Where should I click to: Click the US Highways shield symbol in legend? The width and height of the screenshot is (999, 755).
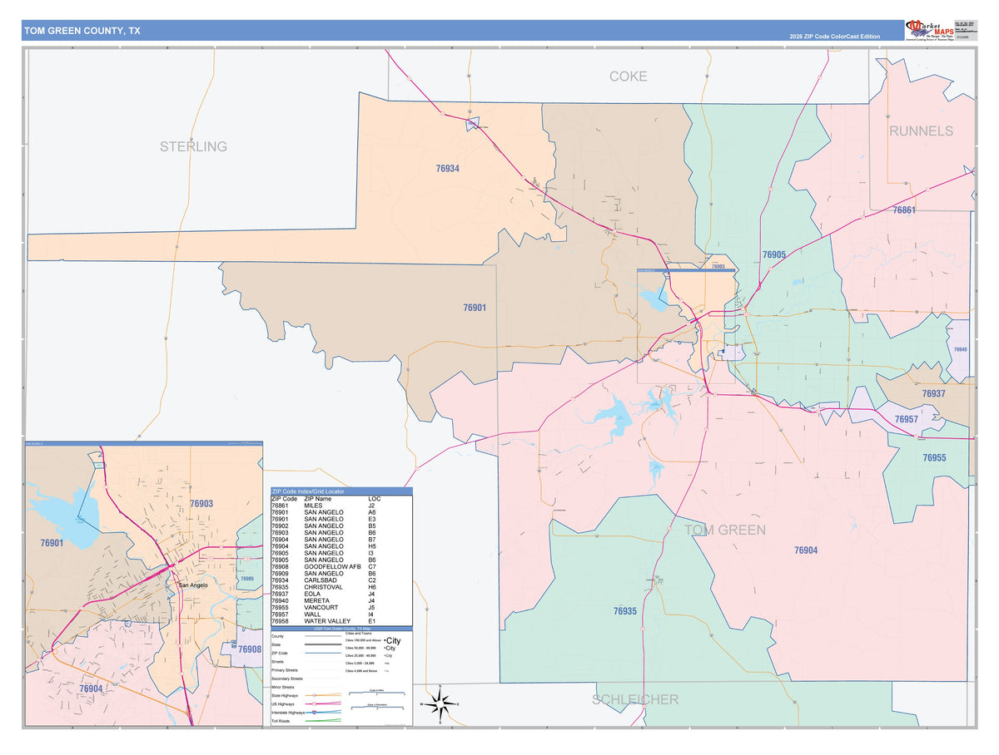(312, 703)
